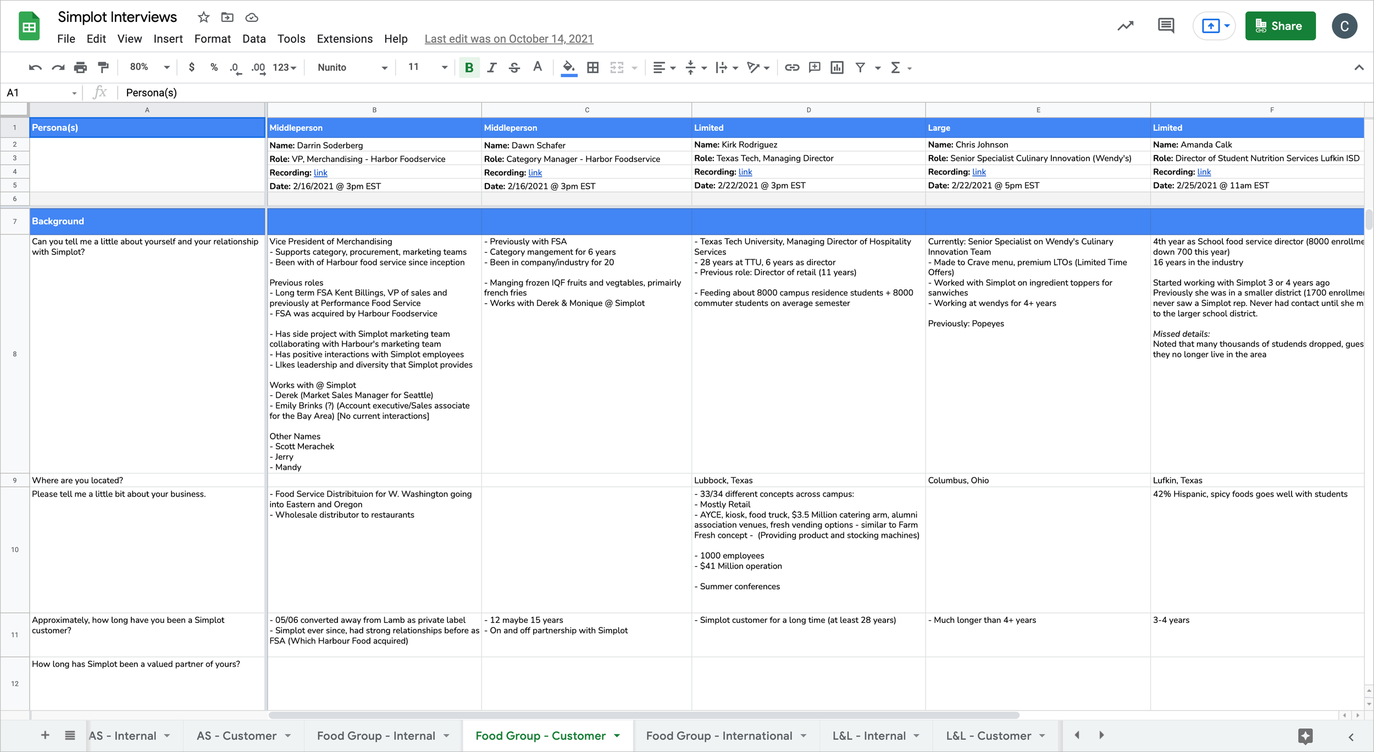Screen dimensions: 1374x752
Task: Toggle bold formatting
Action: pyautogui.click(x=469, y=68)
